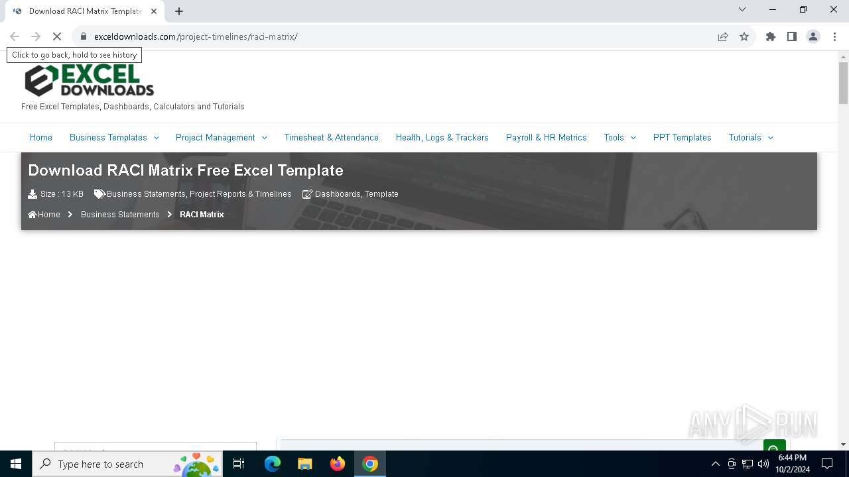Open the Windows Start menu

pyautogui.click(x=16, y=464)
